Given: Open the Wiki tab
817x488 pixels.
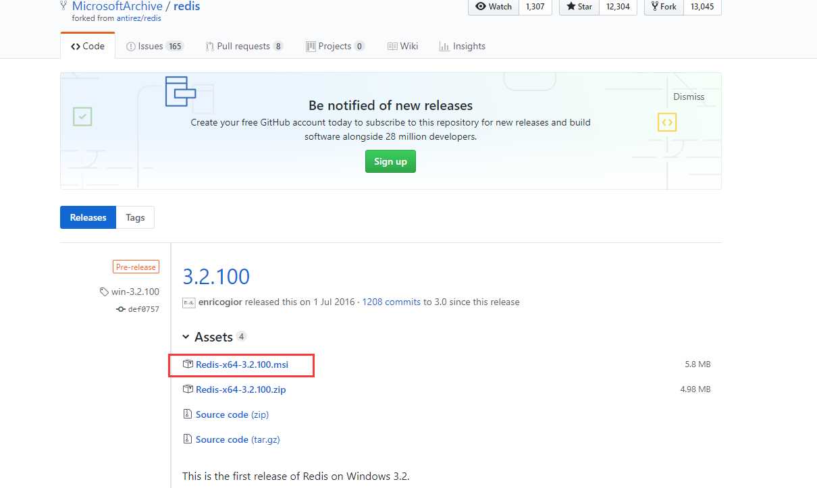Looking at the screenshot, I should 403,46.
